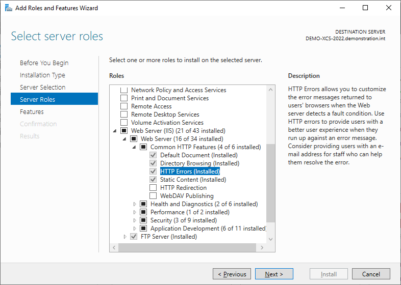Maximize the wizard window
Viewport: 401px width, 285px height.
pyautogui.click(x=365, y=8)
